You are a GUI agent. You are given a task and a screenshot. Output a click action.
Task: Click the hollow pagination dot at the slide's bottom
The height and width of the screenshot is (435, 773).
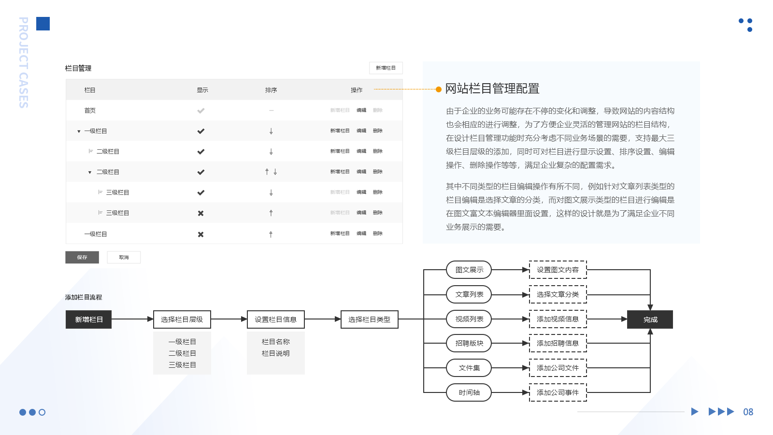pos(42,412)
